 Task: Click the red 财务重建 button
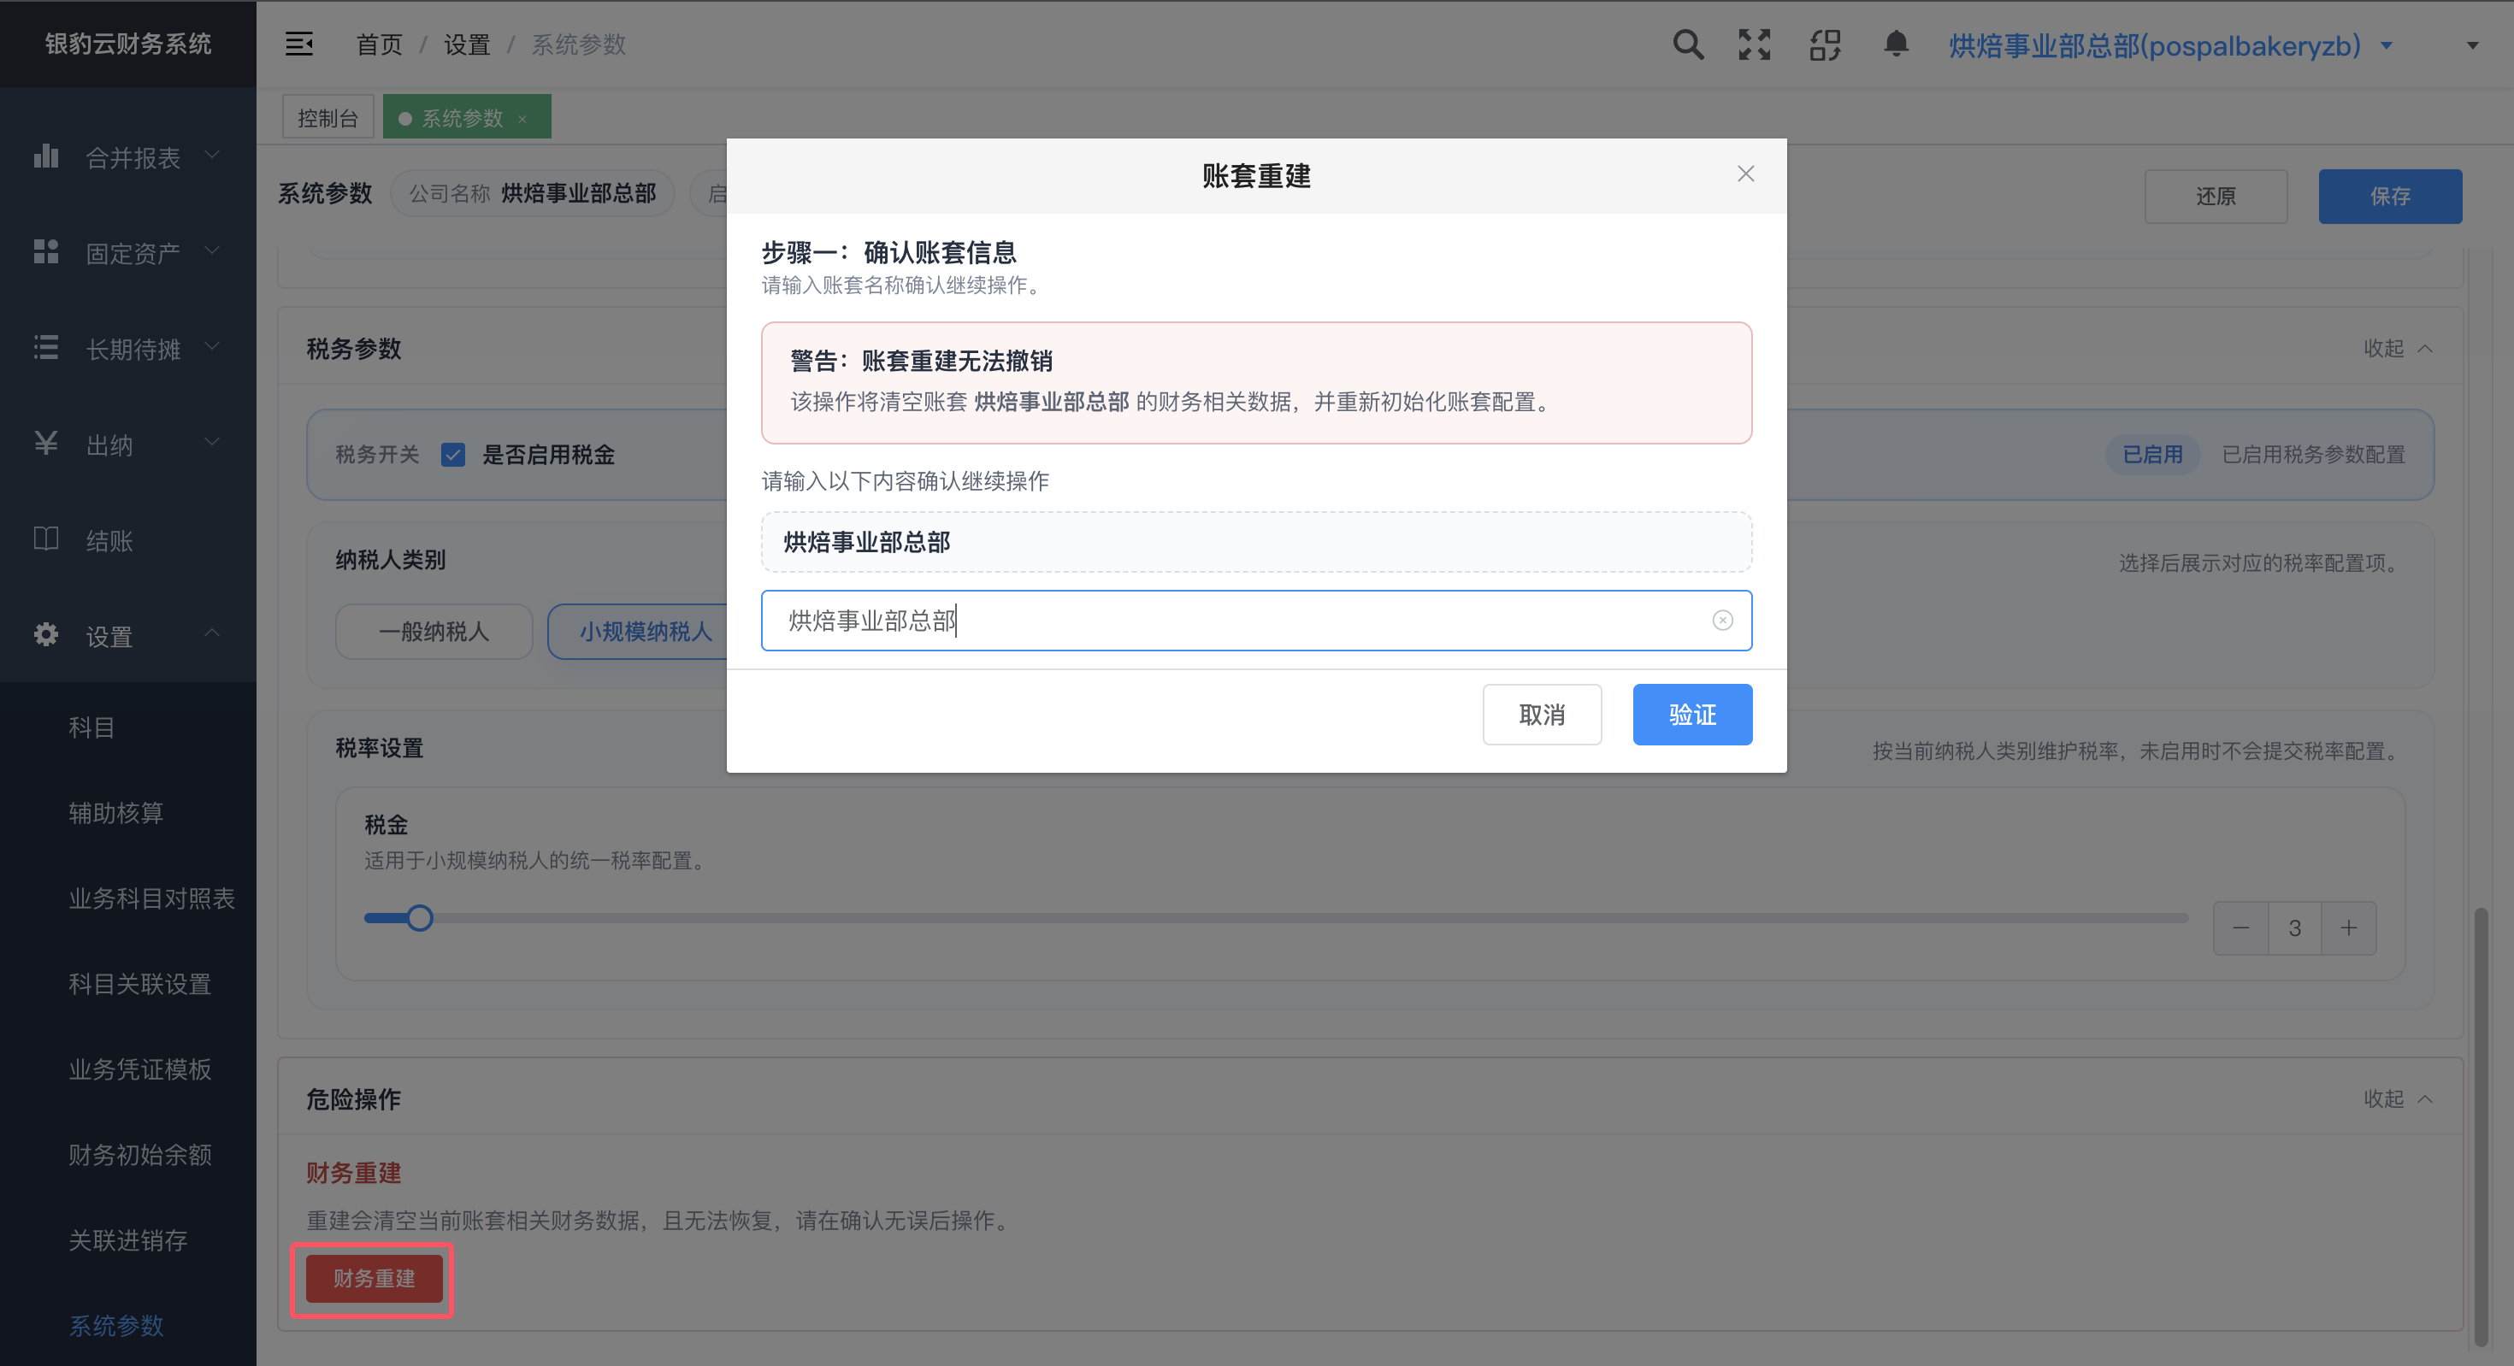[374, 1278]
